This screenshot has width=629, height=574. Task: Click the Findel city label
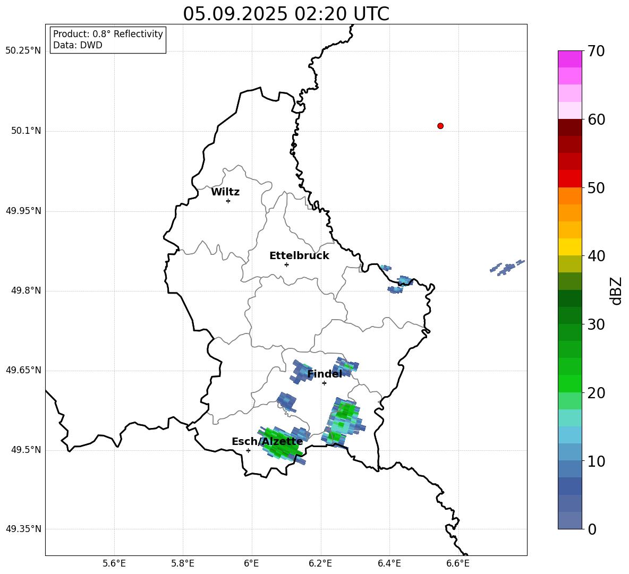coord(325,374)
